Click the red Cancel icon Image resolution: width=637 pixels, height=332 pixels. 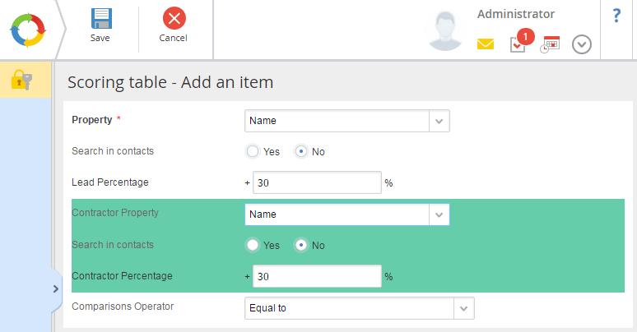[174, 18]
